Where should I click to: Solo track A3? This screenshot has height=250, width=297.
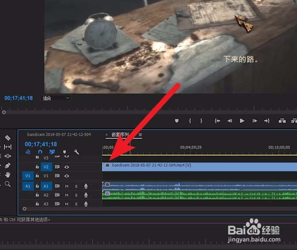coord(76,204)
